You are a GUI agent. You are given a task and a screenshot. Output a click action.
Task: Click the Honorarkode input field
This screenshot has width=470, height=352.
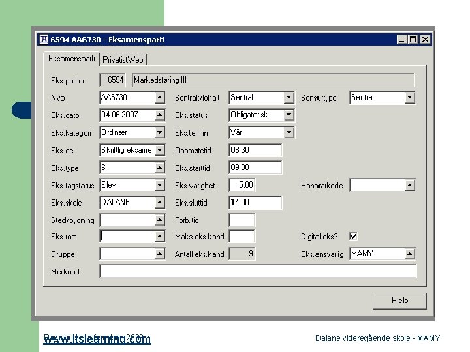point(377,185)
